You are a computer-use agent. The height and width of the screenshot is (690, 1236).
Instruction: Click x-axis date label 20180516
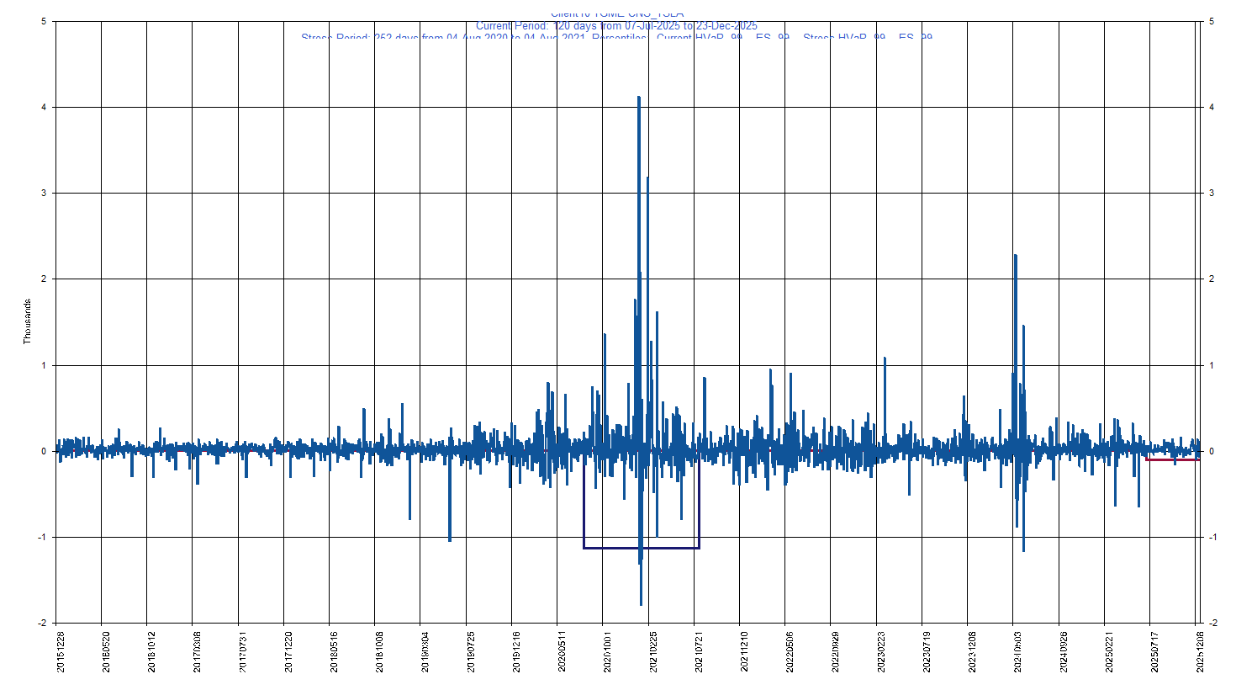[x=334, y=650]
